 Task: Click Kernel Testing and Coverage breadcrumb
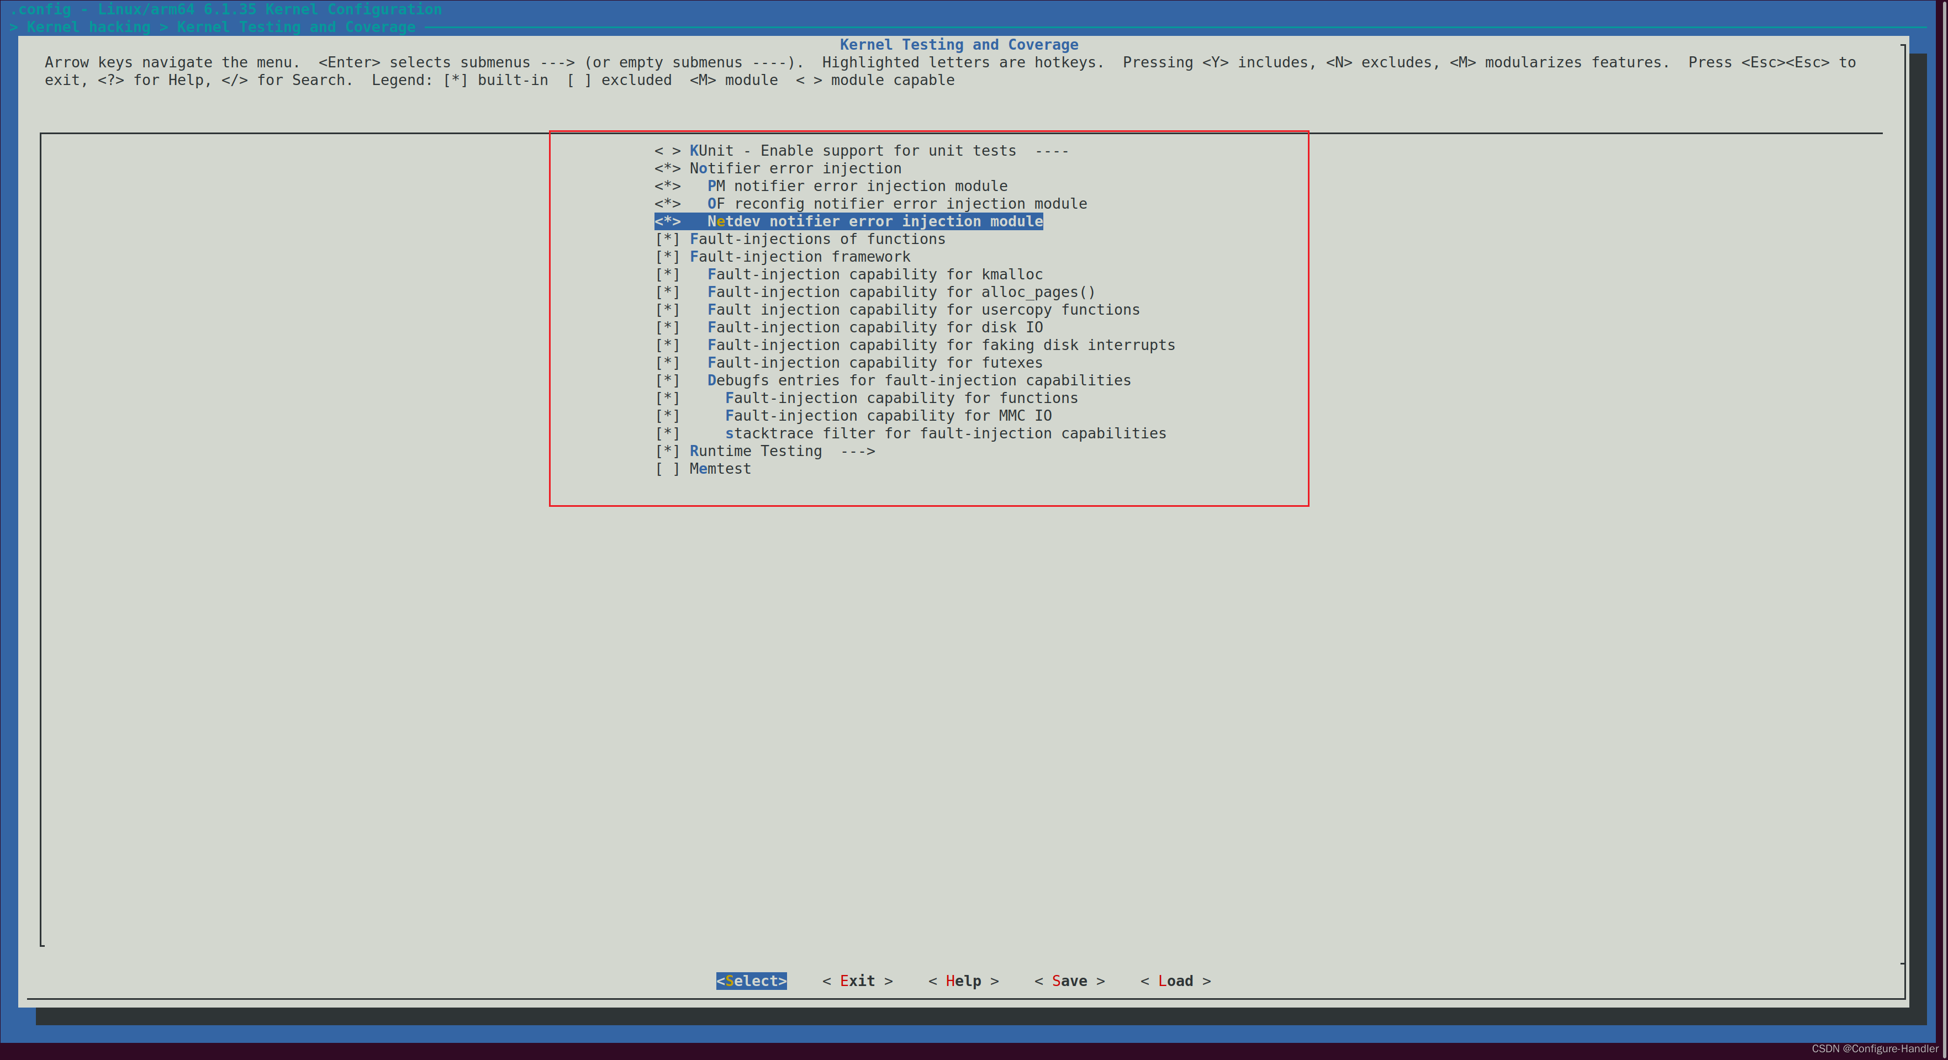click(x=295, y=27)
